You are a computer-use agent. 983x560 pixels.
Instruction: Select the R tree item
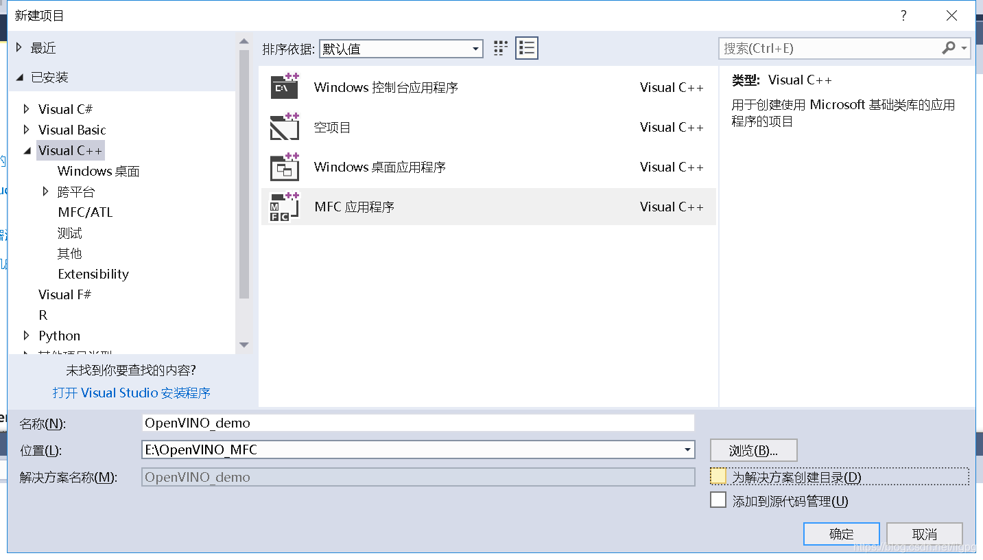coord(43,315)
